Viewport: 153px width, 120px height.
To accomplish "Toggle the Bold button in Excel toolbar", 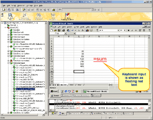I will pyautogui.click(x=129, y=30).
